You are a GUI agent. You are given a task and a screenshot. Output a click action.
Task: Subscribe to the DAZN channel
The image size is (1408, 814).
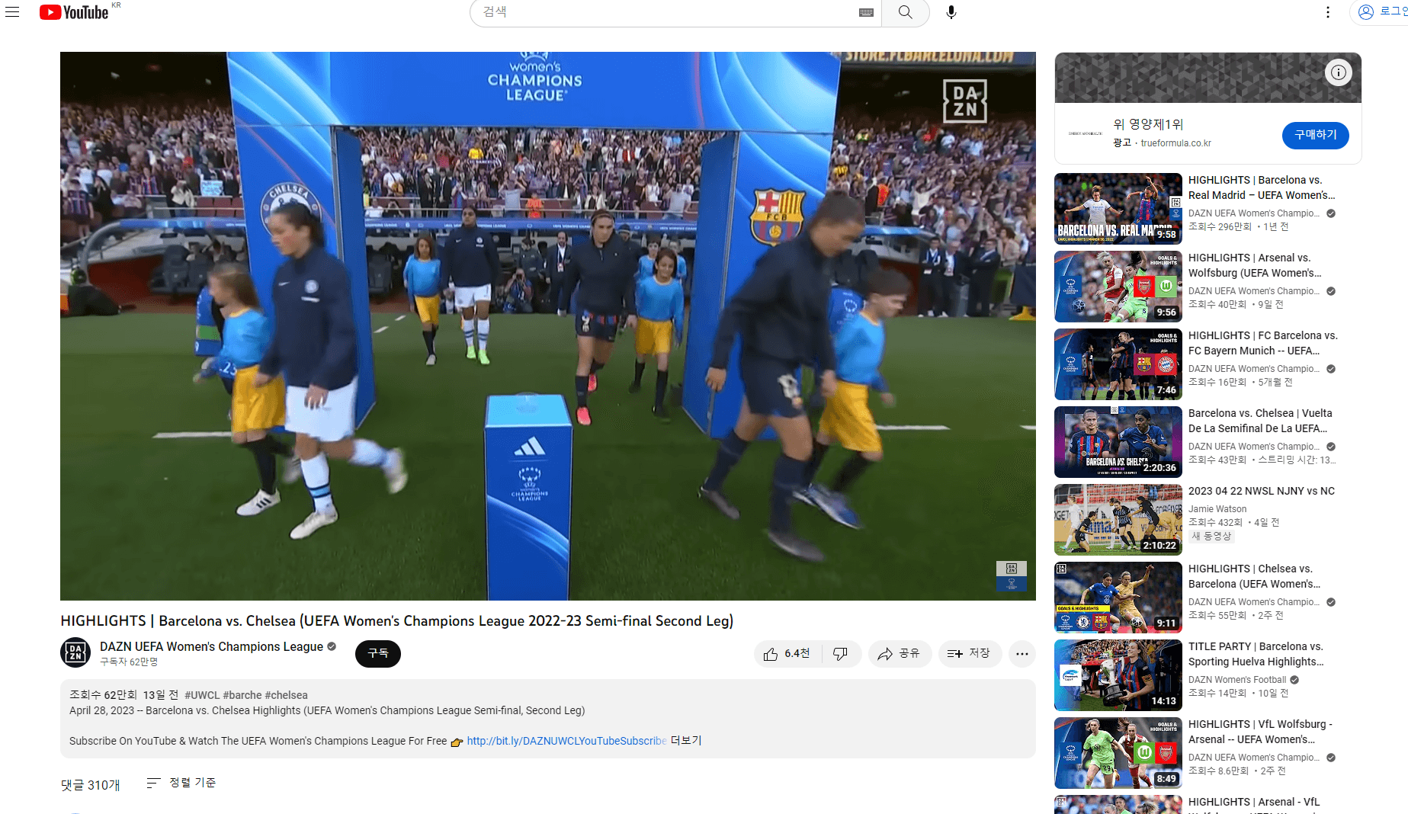click(x=378, y=654)
